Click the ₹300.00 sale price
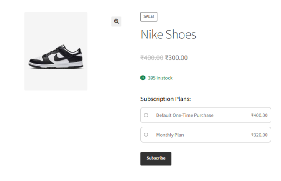Image resolution: width=281 pixels, height=181 pixels. tap(176, 58)
